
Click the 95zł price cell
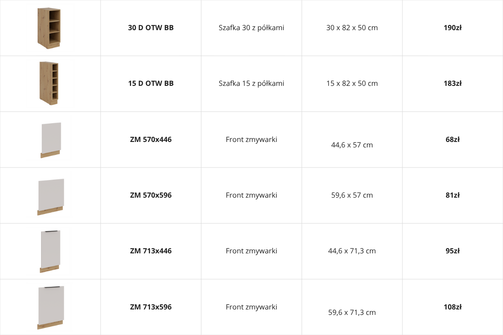453,251
